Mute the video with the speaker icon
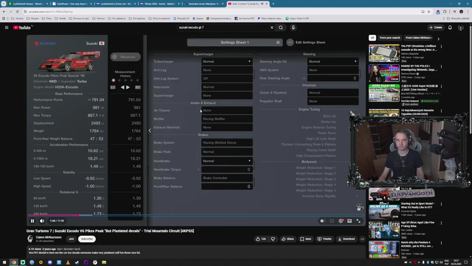Screen dimensions: 472x266 point(42,221)
